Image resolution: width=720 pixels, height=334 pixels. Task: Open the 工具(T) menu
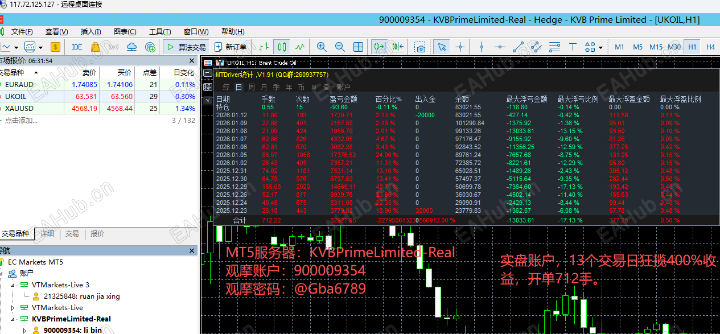(x=161, y=31)
